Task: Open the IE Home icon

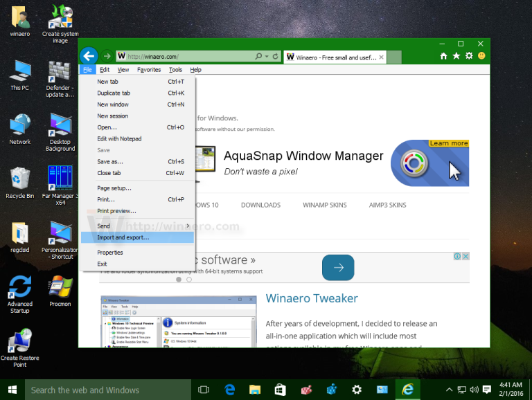Action: coord(443,56)
